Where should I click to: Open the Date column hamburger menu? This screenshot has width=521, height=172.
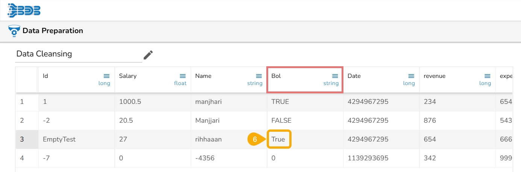411,76
